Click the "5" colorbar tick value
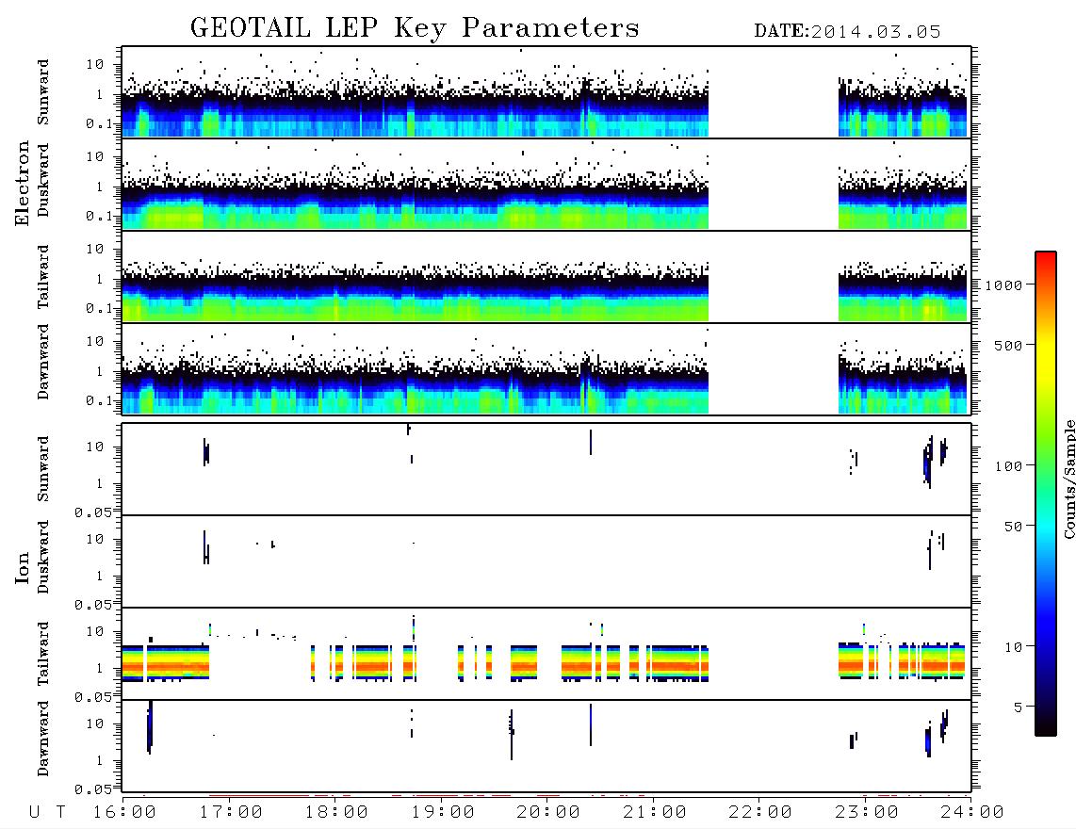The width and height of the screenshot is (1076, 829). [x=1019, y=707]
